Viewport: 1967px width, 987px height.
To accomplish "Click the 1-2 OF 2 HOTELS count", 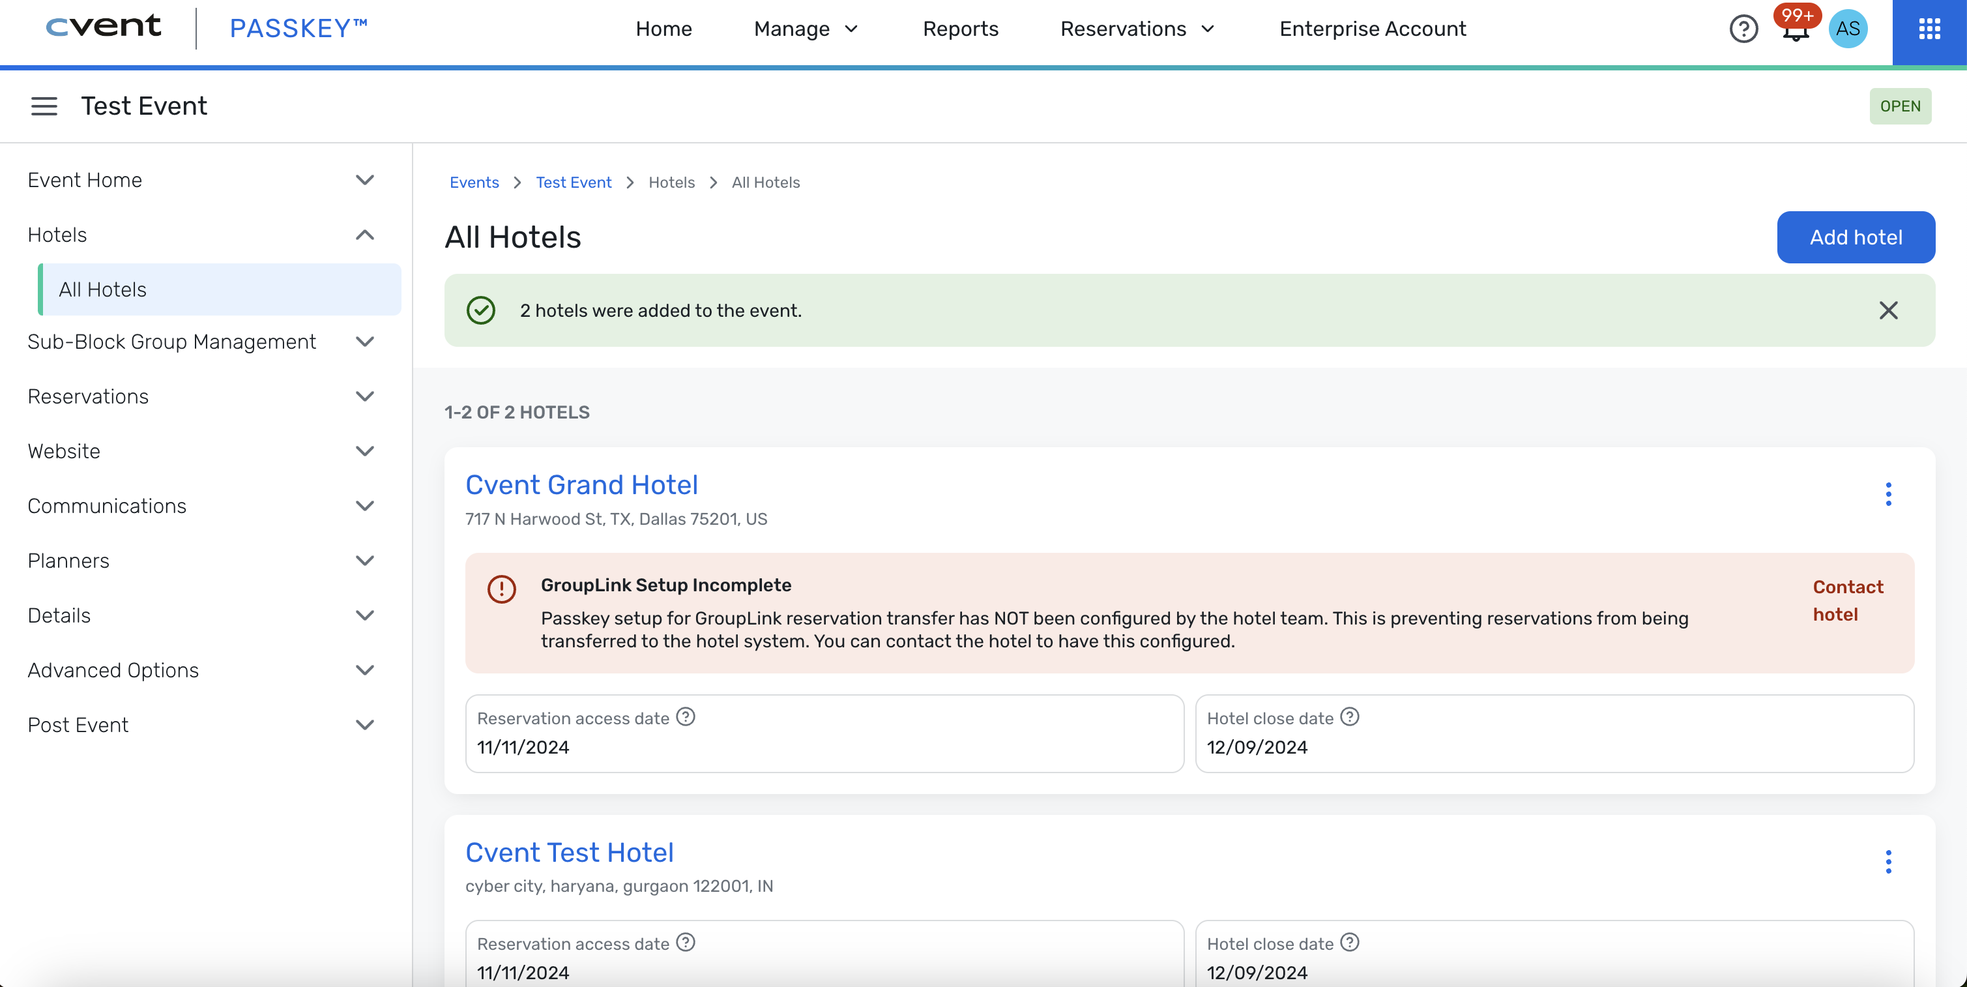I will tap(517, 413).
